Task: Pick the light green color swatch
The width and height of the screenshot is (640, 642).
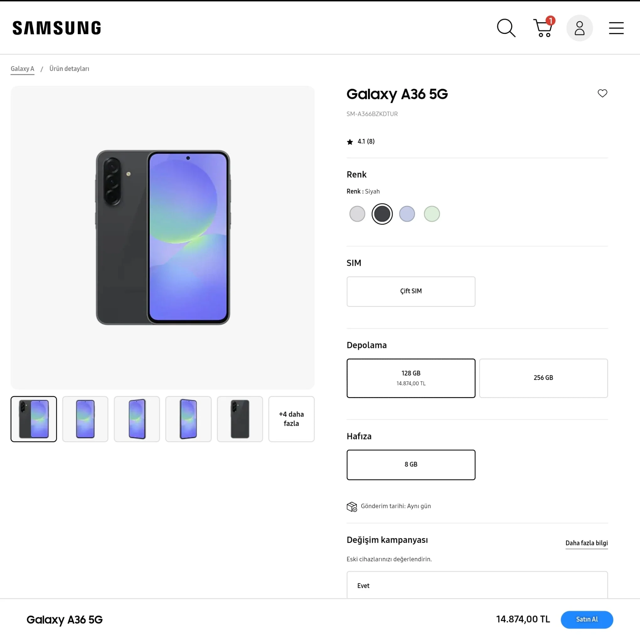Action: point(431,214)
